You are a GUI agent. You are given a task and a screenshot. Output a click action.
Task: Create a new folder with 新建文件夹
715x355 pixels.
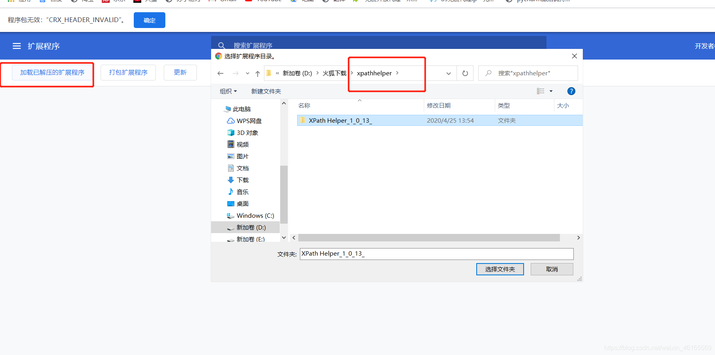coord(266,91)
